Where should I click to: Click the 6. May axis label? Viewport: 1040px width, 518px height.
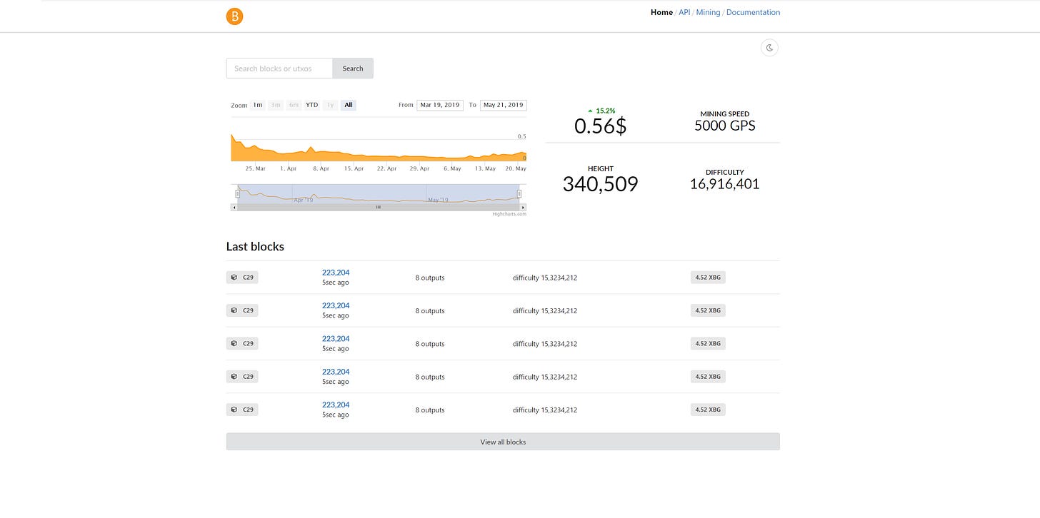click(x=452, y=168)
